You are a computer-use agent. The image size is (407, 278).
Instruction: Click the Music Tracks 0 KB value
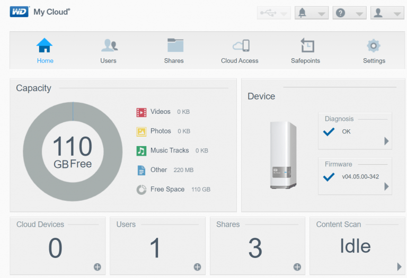point(202,151)
